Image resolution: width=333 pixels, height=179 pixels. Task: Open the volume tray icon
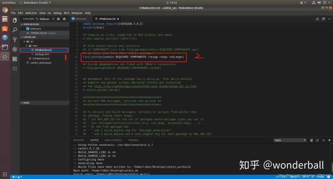point(319,3)
